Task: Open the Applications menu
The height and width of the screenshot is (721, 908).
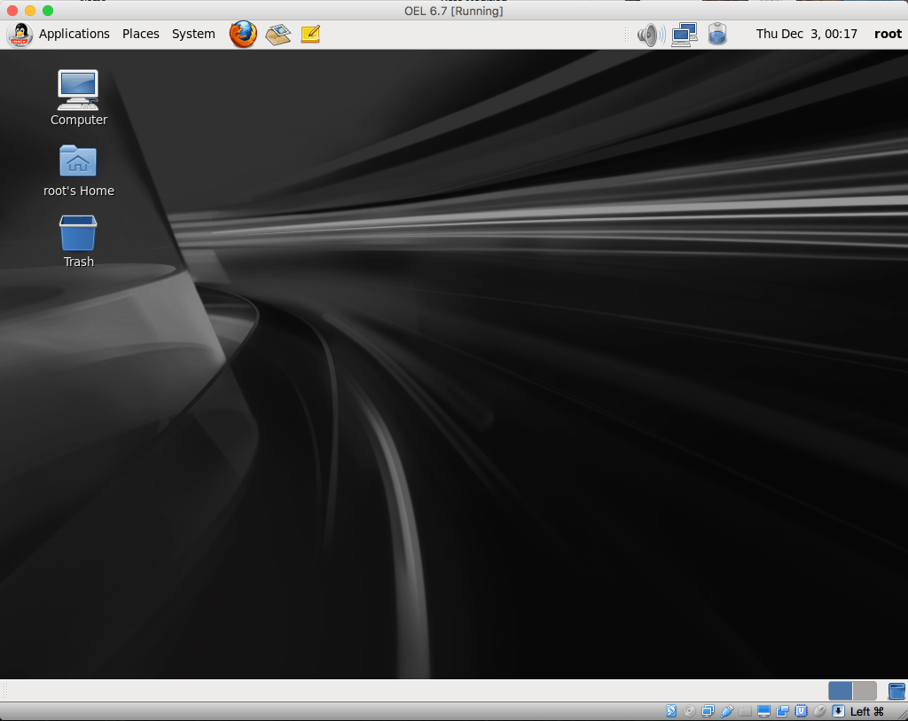Action: [x=74, y=35]
